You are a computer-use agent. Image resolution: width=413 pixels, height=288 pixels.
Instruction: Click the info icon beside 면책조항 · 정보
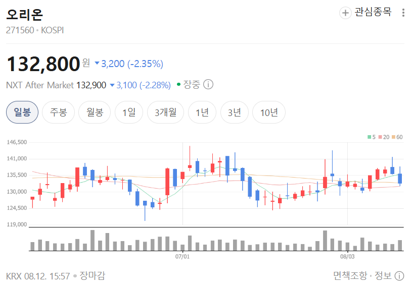pos(399,276)
